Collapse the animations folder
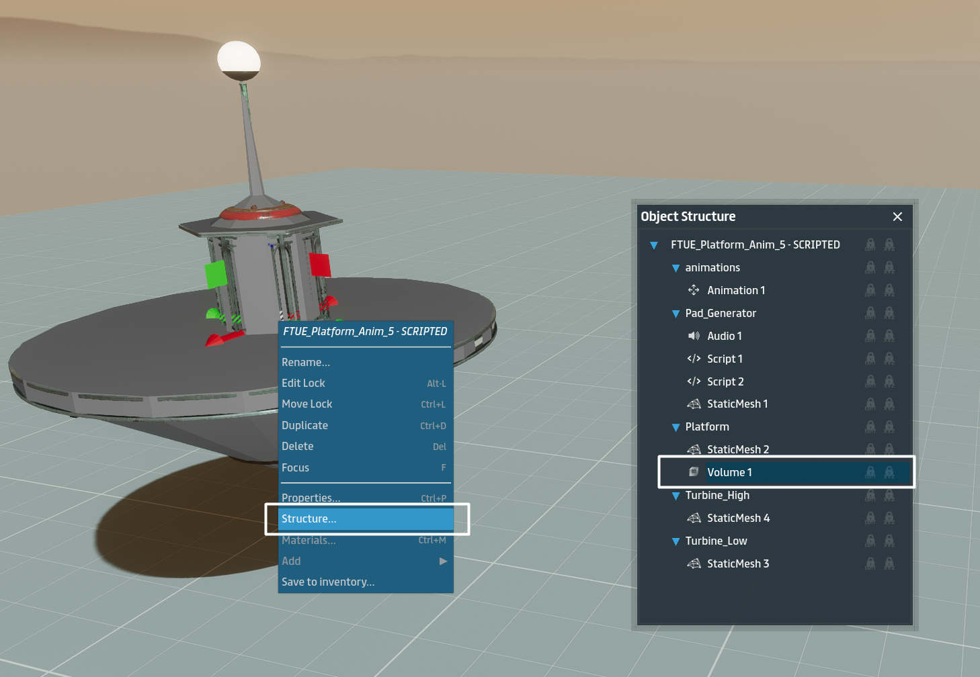 coord(676,268)
